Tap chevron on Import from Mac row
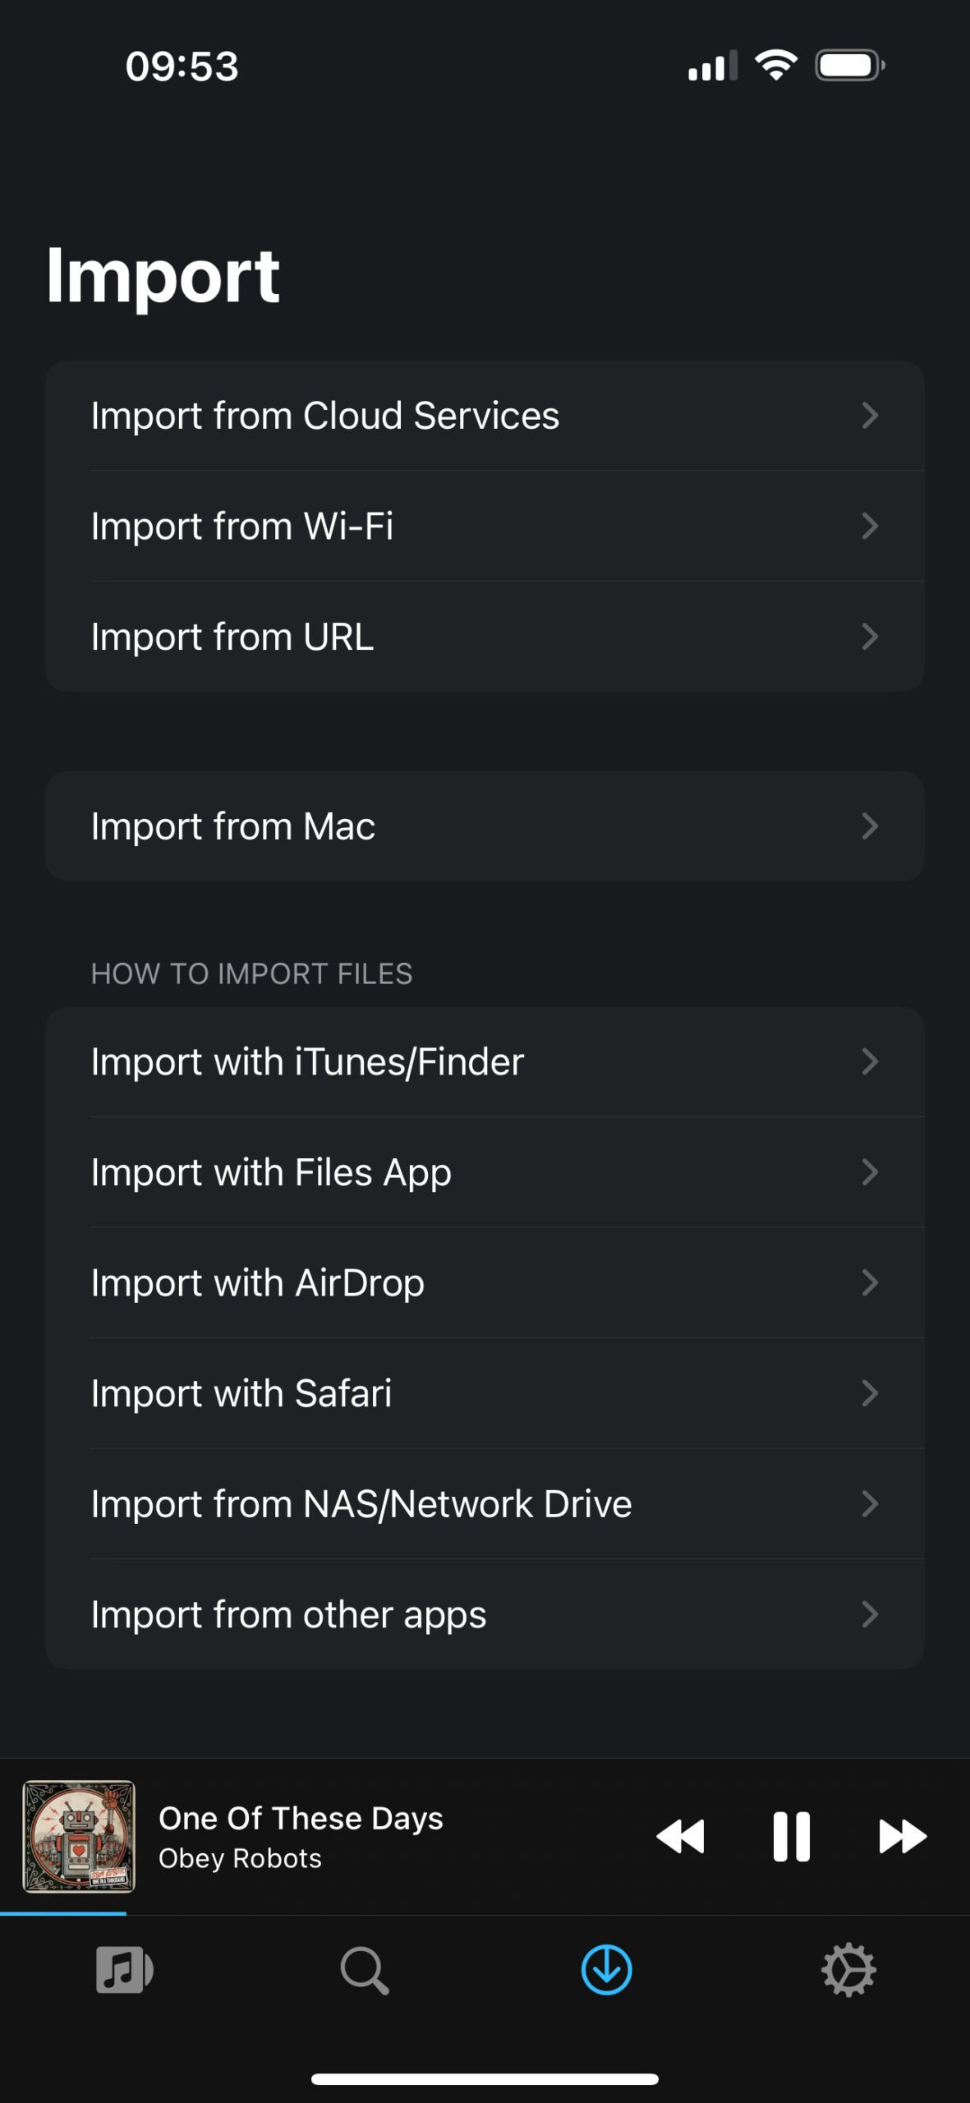This screenshot has width=970, height=2103. (x=870, y=826)
